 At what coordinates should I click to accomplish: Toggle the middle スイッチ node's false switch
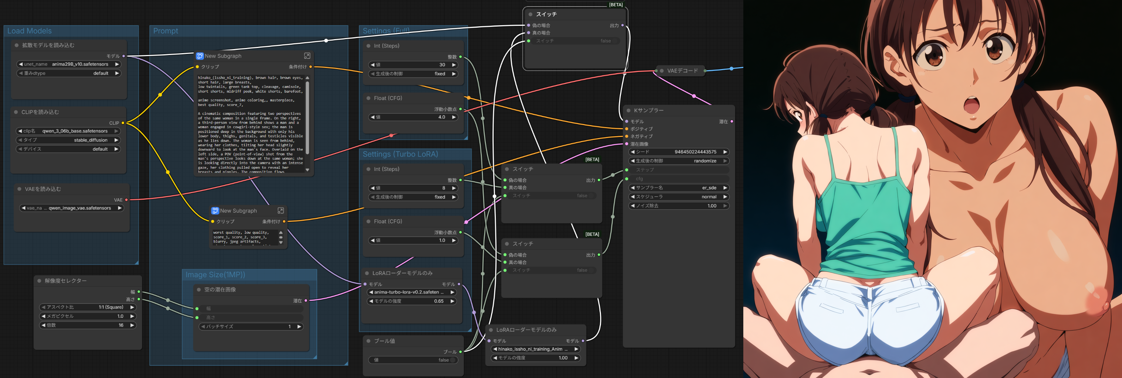[550, 196]
